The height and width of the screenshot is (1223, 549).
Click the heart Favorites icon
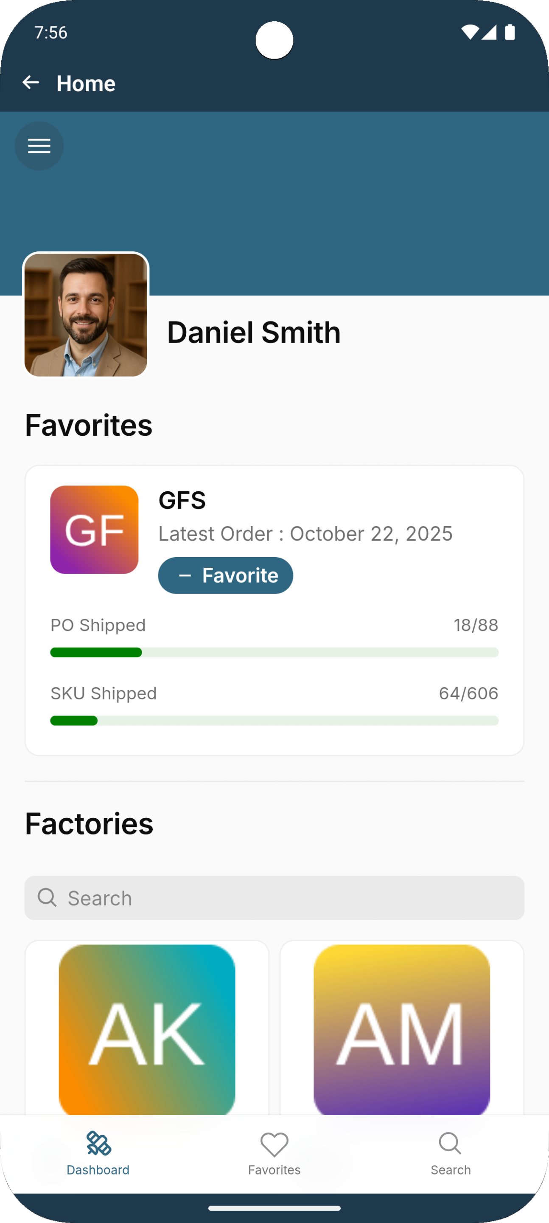(274, 1144)
